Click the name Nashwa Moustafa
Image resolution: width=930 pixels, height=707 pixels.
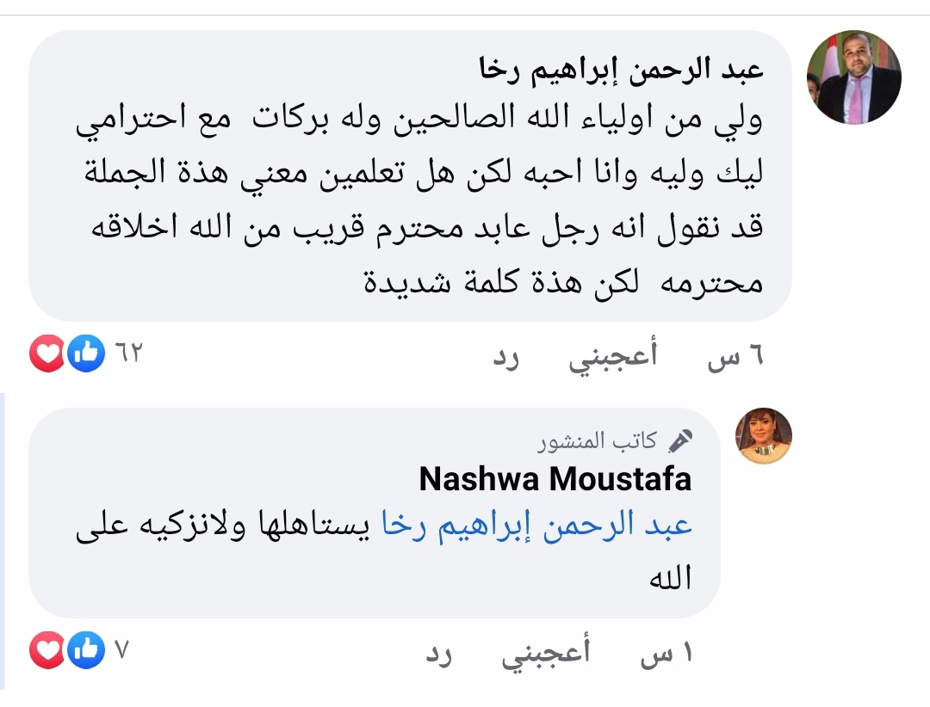(555, 481)
